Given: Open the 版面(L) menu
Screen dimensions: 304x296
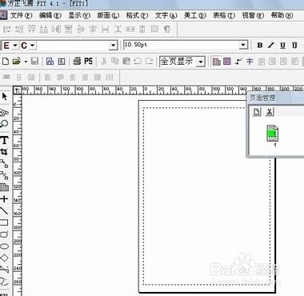Looking at the screenshot, I should point(108,15).
